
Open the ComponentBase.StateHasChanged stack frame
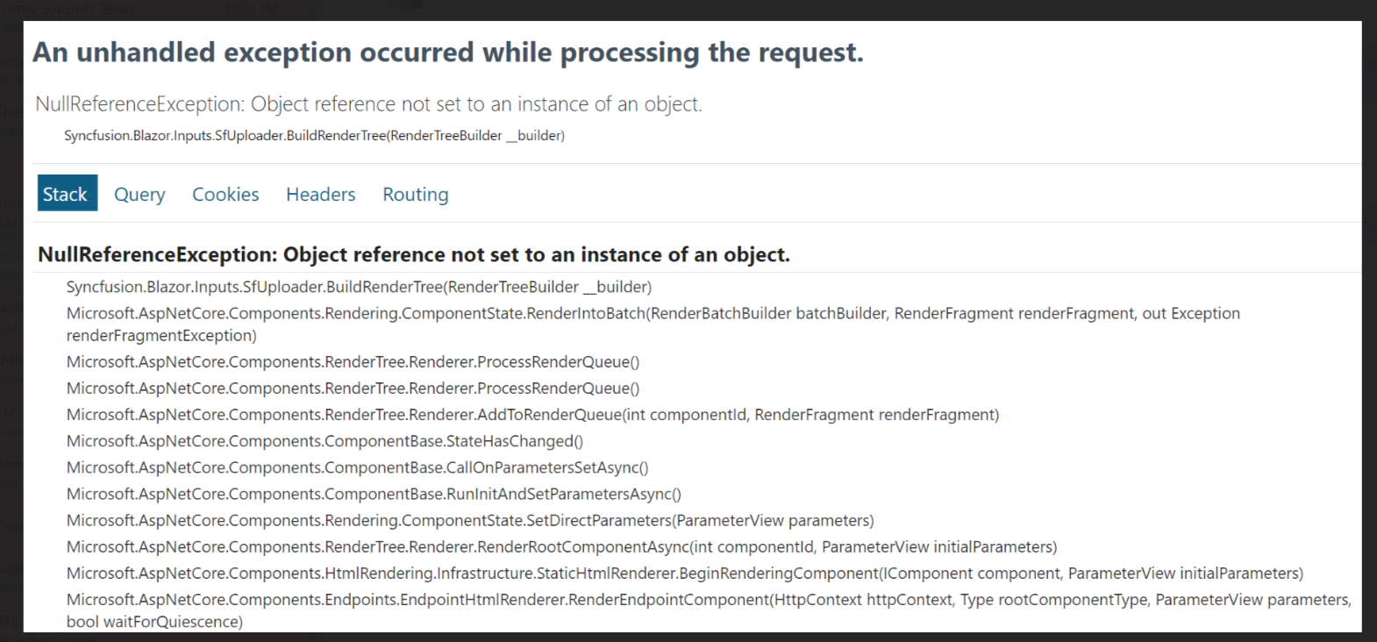pyautogui.click(x=325, y=441)
